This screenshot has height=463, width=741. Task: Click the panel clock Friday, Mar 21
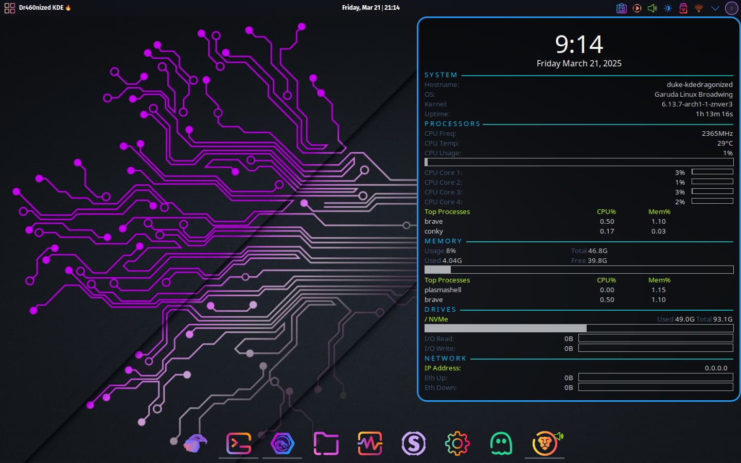pos(370,8)
